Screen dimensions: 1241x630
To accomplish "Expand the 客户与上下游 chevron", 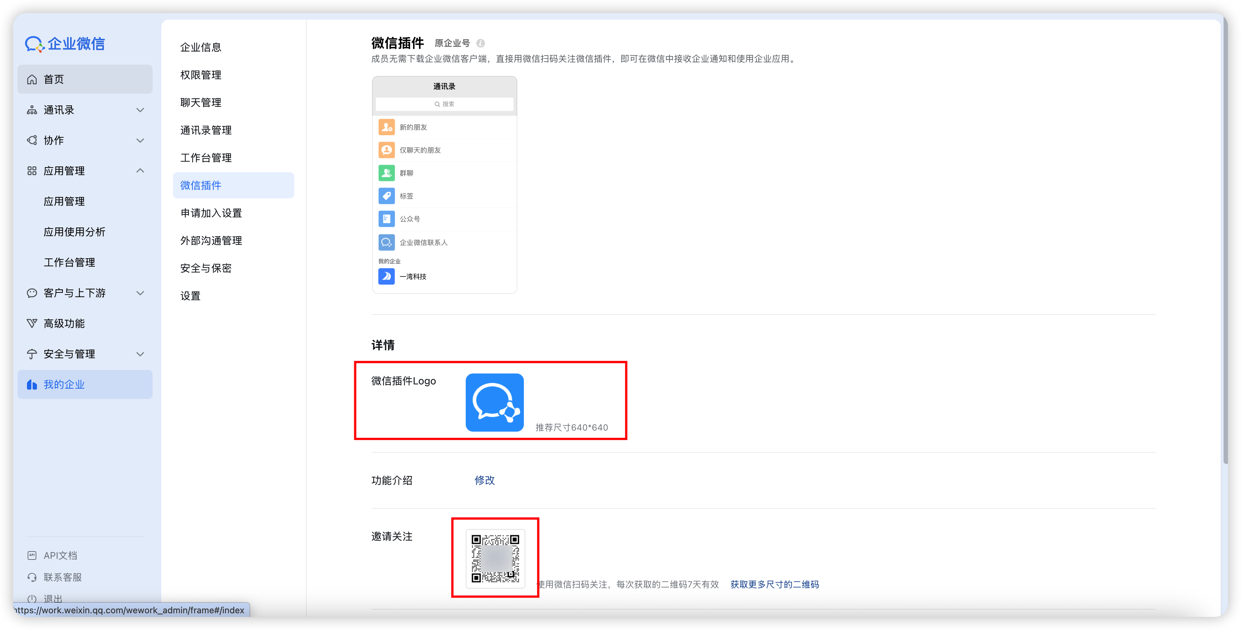I will click(x=140, y=293).
